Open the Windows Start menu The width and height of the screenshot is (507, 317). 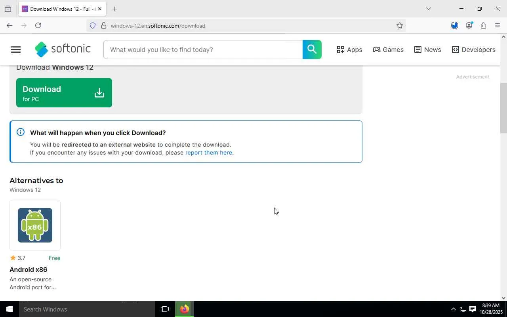tap(10, 309)
